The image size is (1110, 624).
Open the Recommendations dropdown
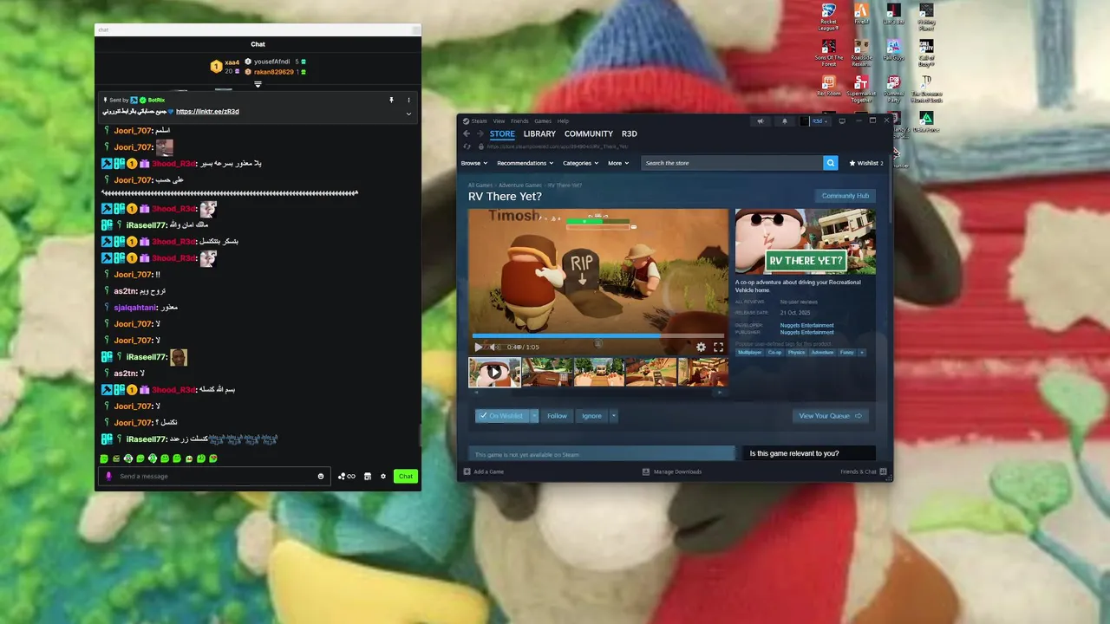[x=525, y=163]
